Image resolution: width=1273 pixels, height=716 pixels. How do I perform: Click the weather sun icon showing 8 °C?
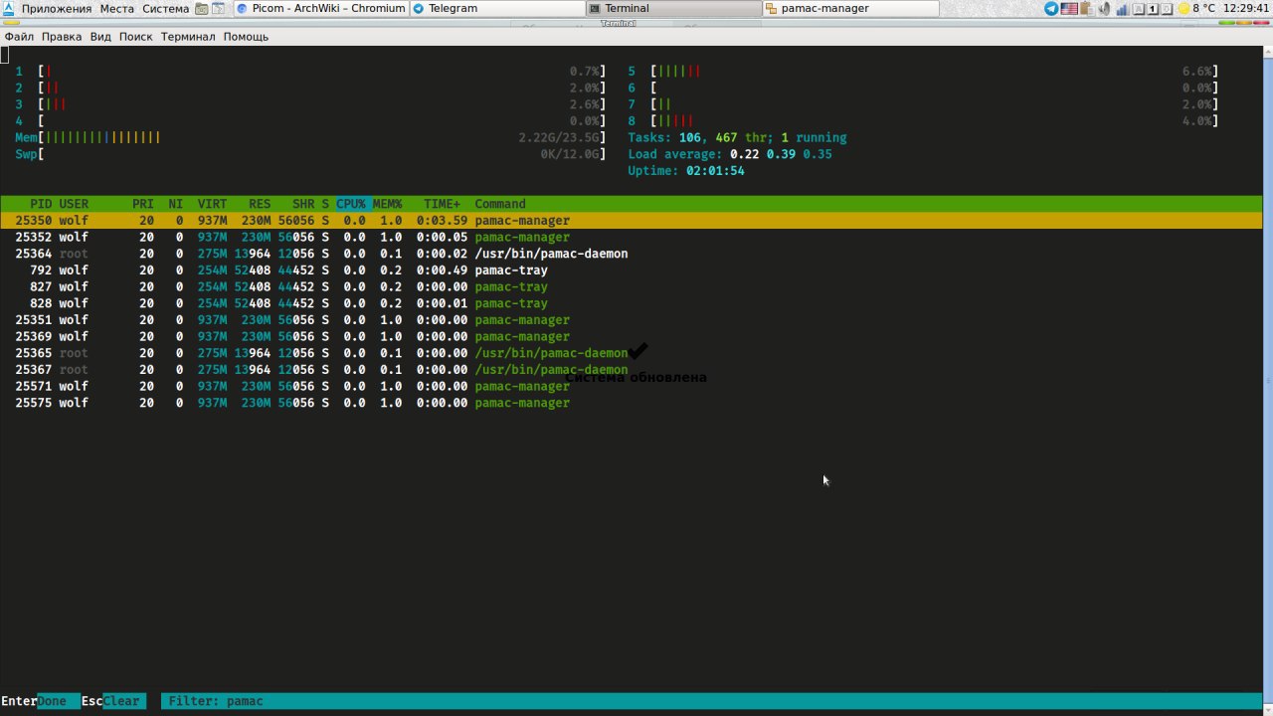[1183, 8]
